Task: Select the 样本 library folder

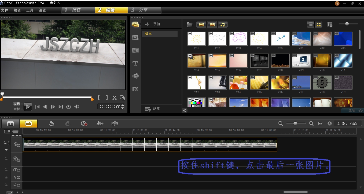Action: [160, 34]
